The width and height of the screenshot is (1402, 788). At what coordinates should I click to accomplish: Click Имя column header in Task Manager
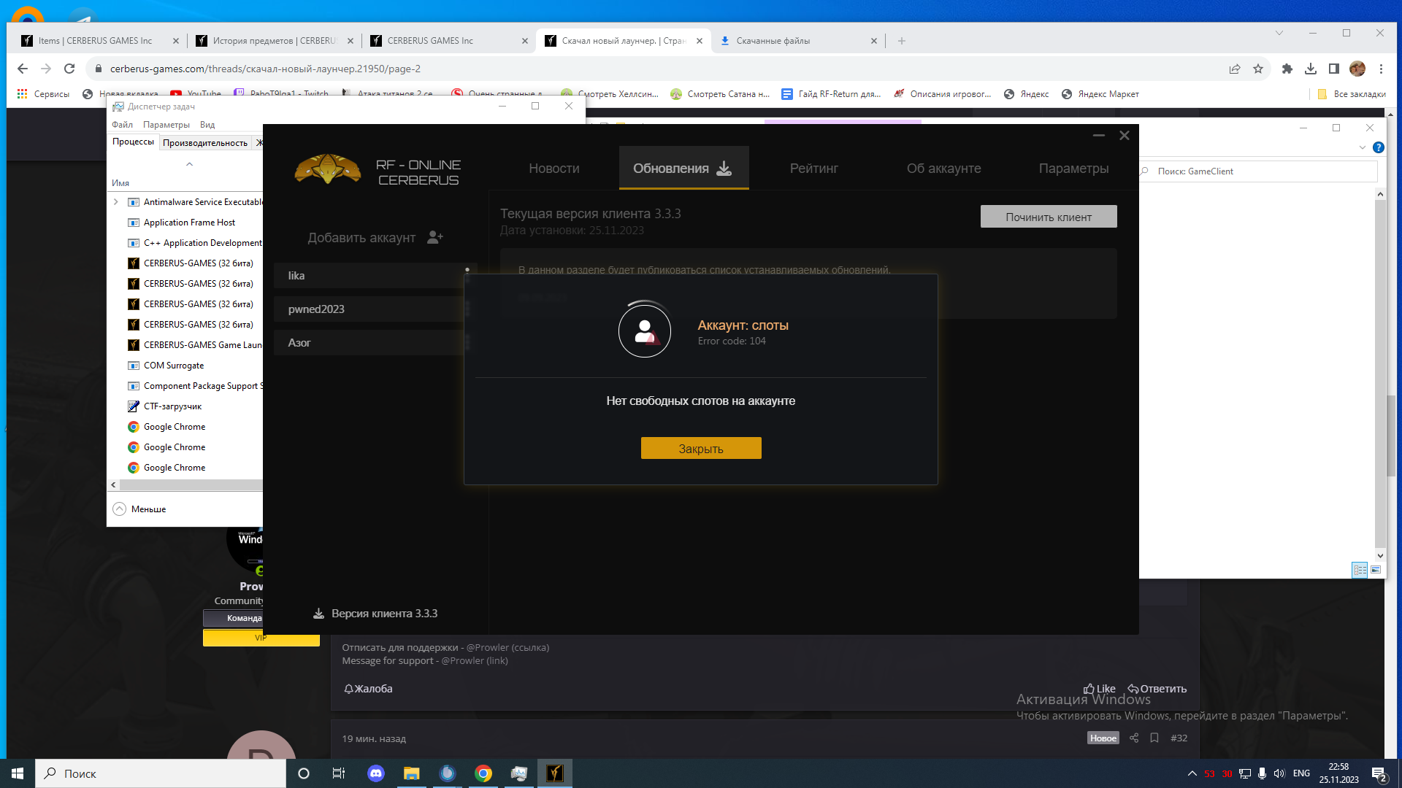pyautogui.click(x=120, y=183)
